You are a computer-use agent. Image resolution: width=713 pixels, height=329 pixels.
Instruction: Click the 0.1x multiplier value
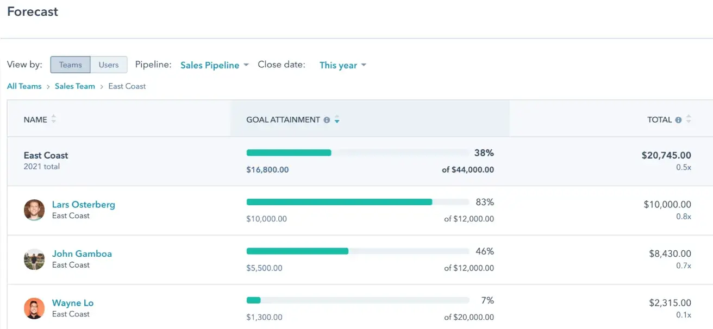(684, 315)
